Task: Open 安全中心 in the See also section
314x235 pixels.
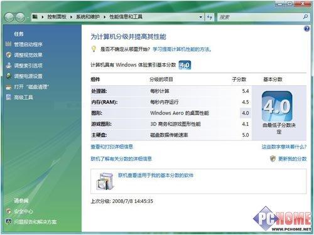Action: click(23, 211)
